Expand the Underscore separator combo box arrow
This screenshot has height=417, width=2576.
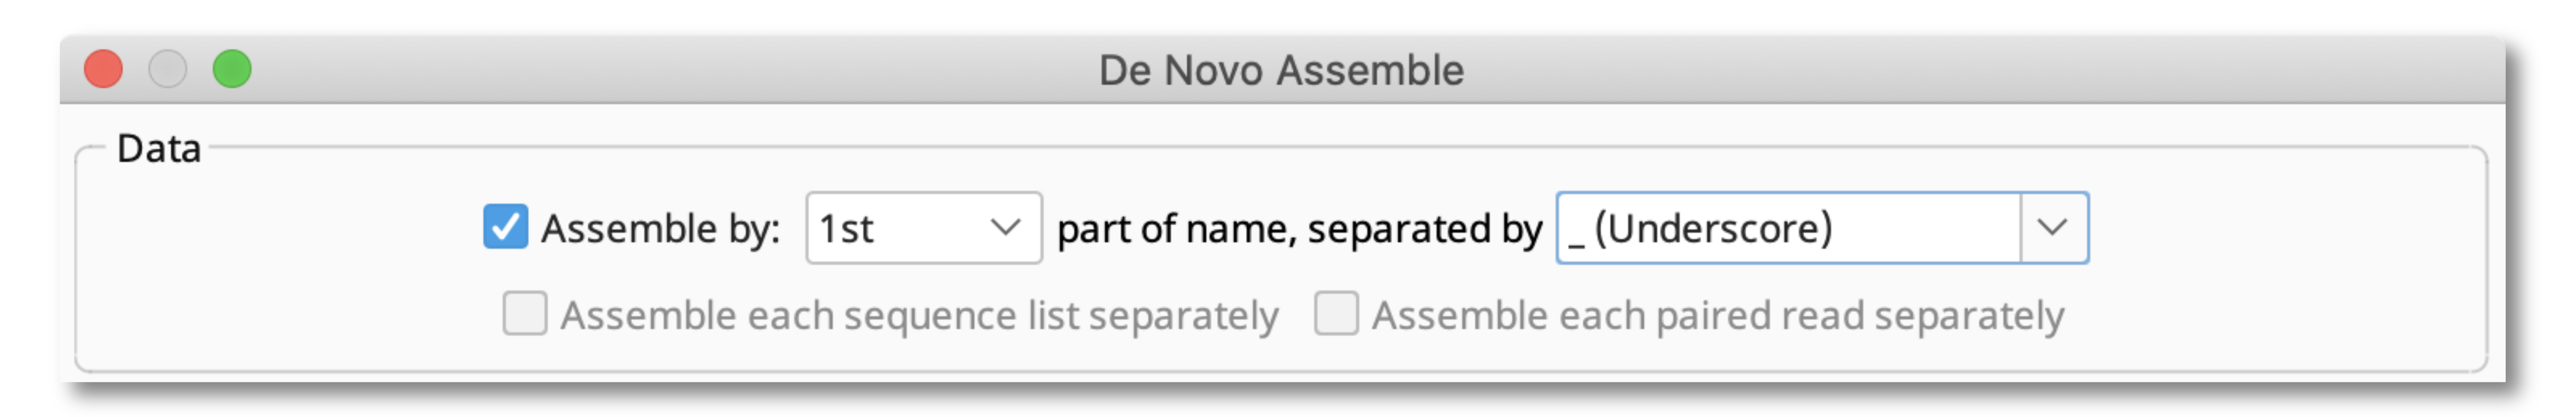pyautogui.click(x=2053, y=228)
